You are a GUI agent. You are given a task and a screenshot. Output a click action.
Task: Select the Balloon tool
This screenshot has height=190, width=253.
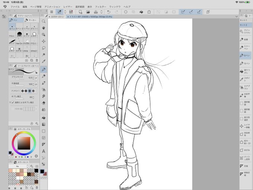tap(44, 158)
